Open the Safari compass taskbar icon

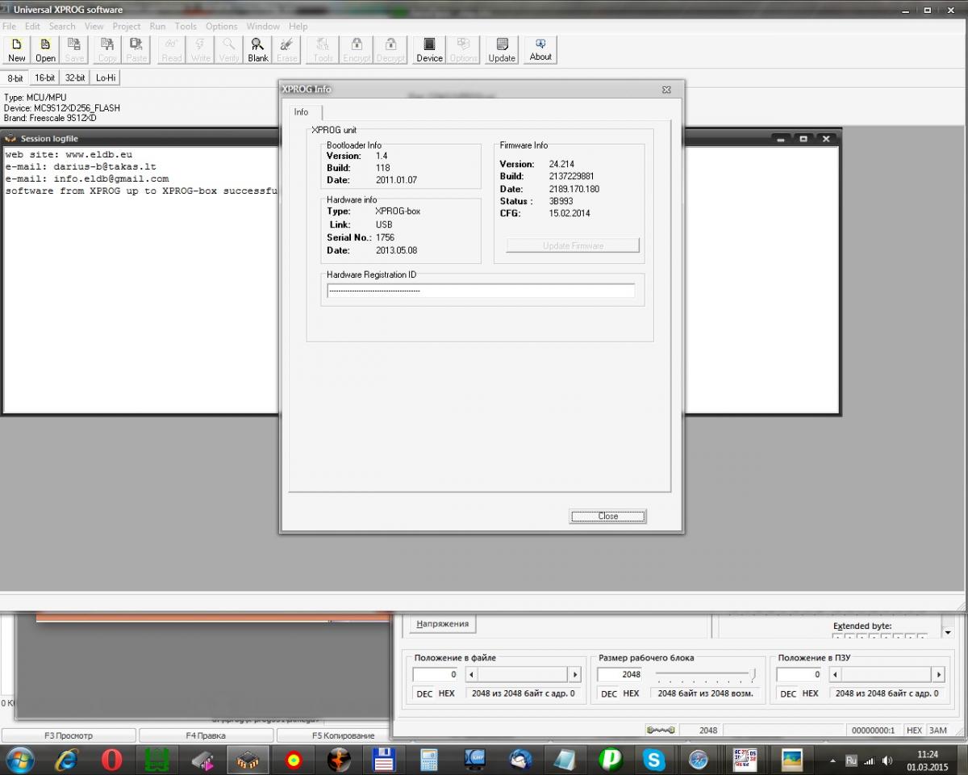[x=699, y=760]
